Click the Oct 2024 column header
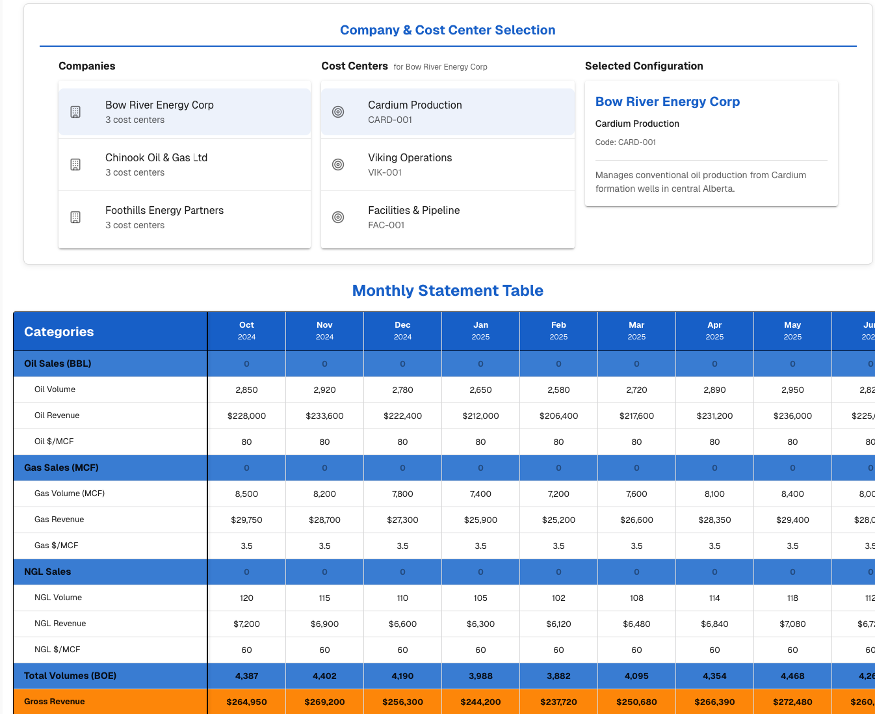 tap(246, 331)
